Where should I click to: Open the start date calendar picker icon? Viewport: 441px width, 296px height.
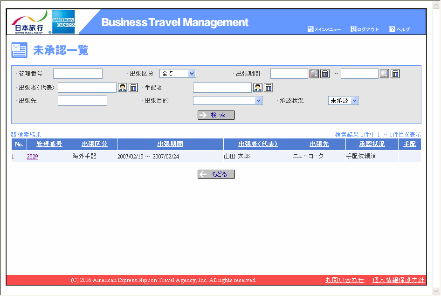click(x=314, y=74)
